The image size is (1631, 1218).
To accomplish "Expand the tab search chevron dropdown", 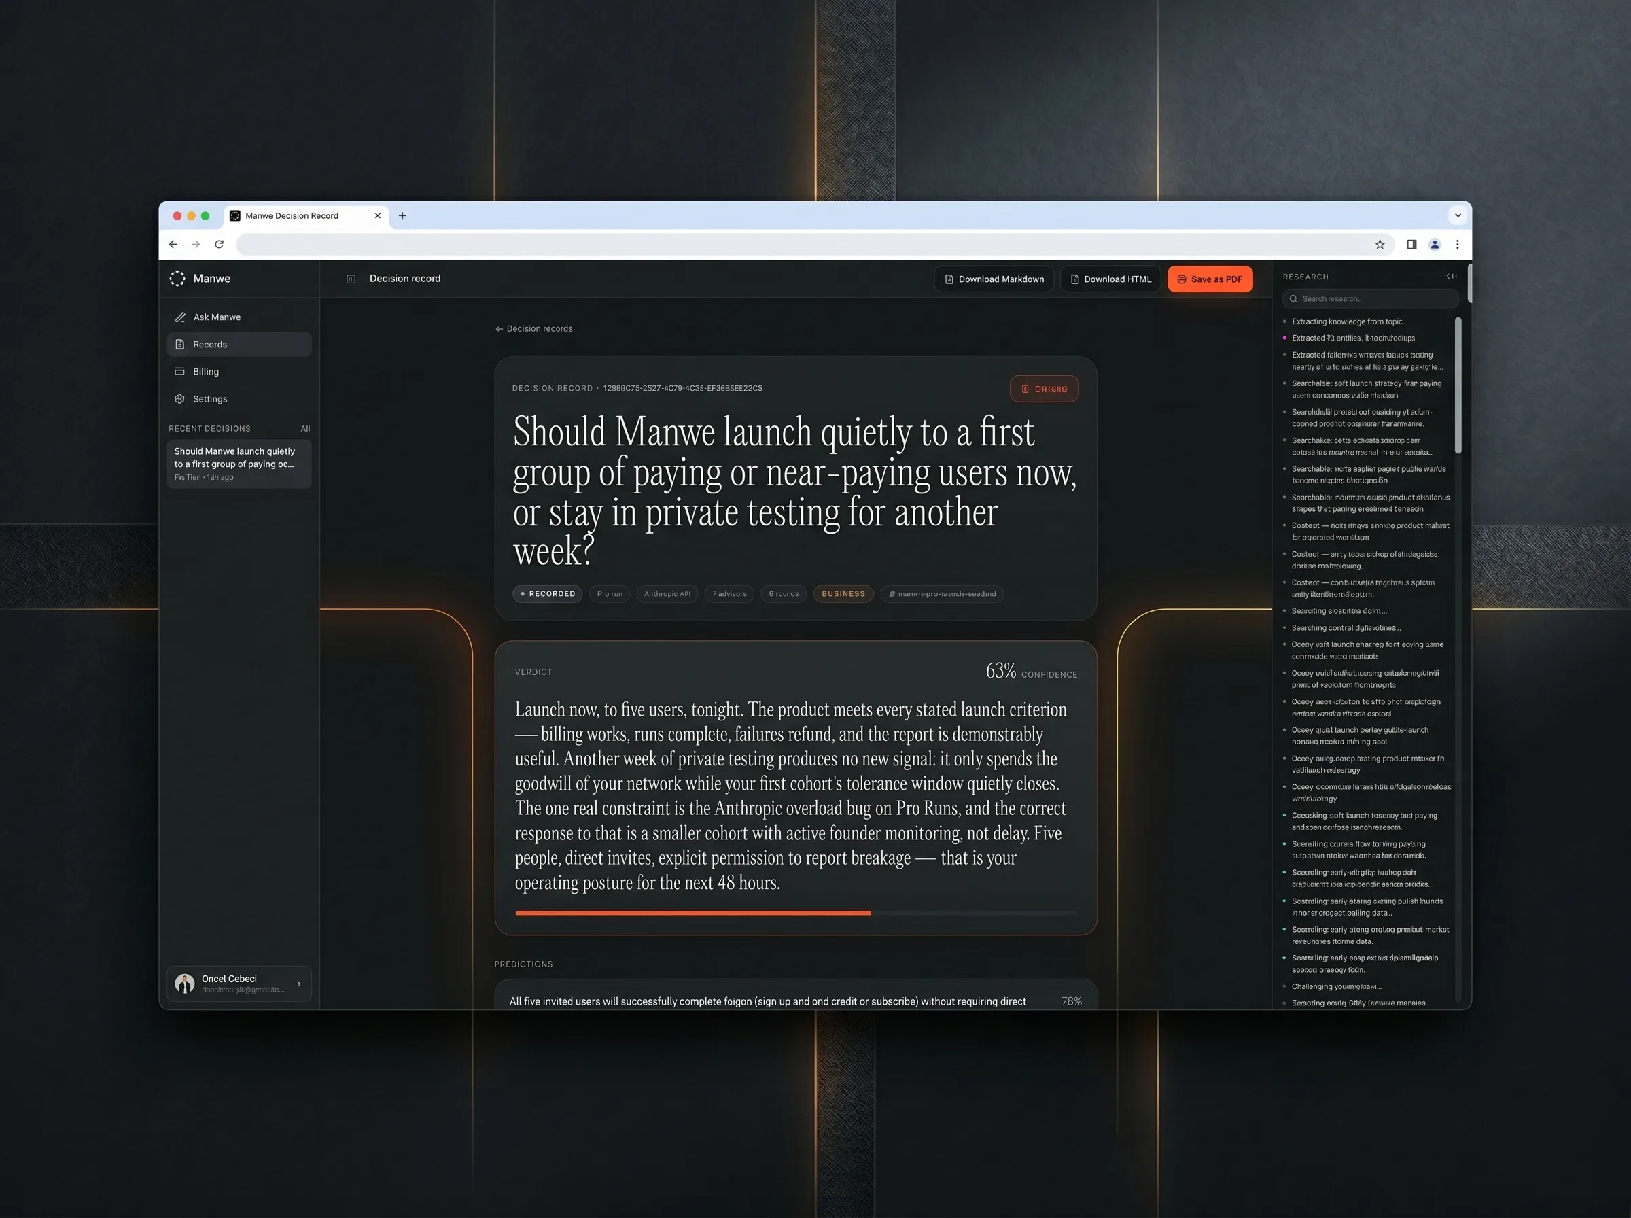I will point(1457,215).
